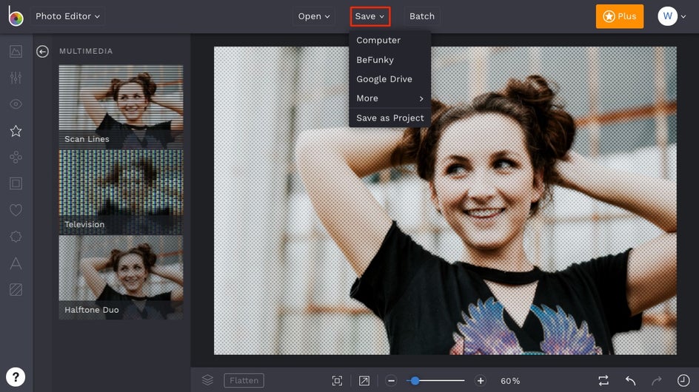This screenshot has height=392, width=699.
Task: Toggle the Layers panel icon
Action: pyautogui.click(x=207, y=380)
